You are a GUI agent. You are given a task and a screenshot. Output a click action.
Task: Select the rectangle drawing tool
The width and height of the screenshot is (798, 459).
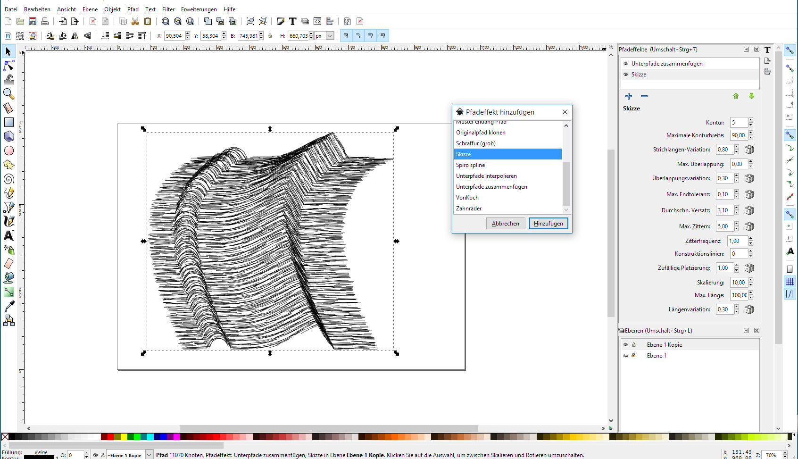click(8, 122)
